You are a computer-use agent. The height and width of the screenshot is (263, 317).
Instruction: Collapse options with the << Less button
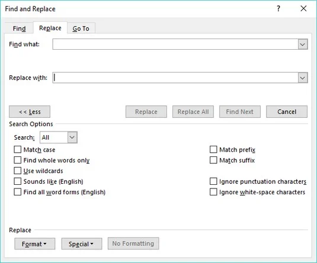(30, 111)
